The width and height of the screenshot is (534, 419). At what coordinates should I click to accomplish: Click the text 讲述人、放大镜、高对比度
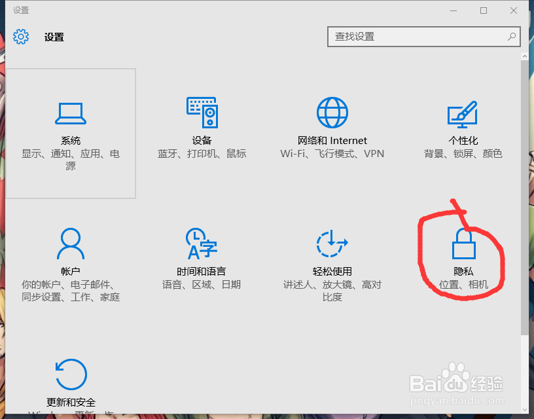(x=332, y=291)
